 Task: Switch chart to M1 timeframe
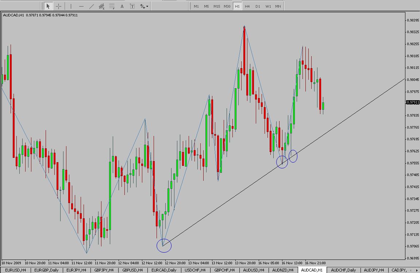click(196, 6)
